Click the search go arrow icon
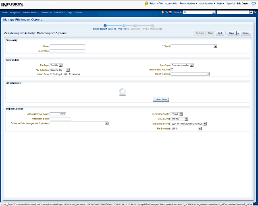The image size is (258, 206). [251, 12]
